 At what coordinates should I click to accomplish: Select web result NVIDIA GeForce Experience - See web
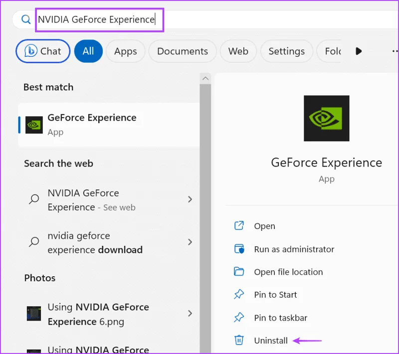pos(109,200)
